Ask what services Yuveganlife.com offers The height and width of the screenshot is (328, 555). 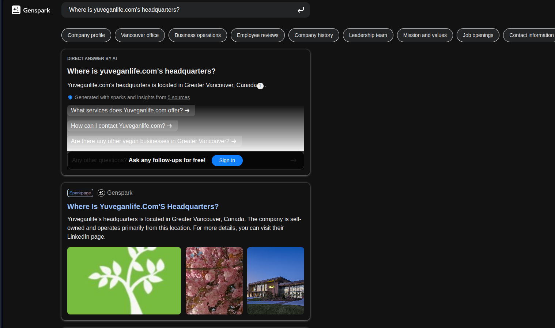pyautogui.click(x=131, y=111)
